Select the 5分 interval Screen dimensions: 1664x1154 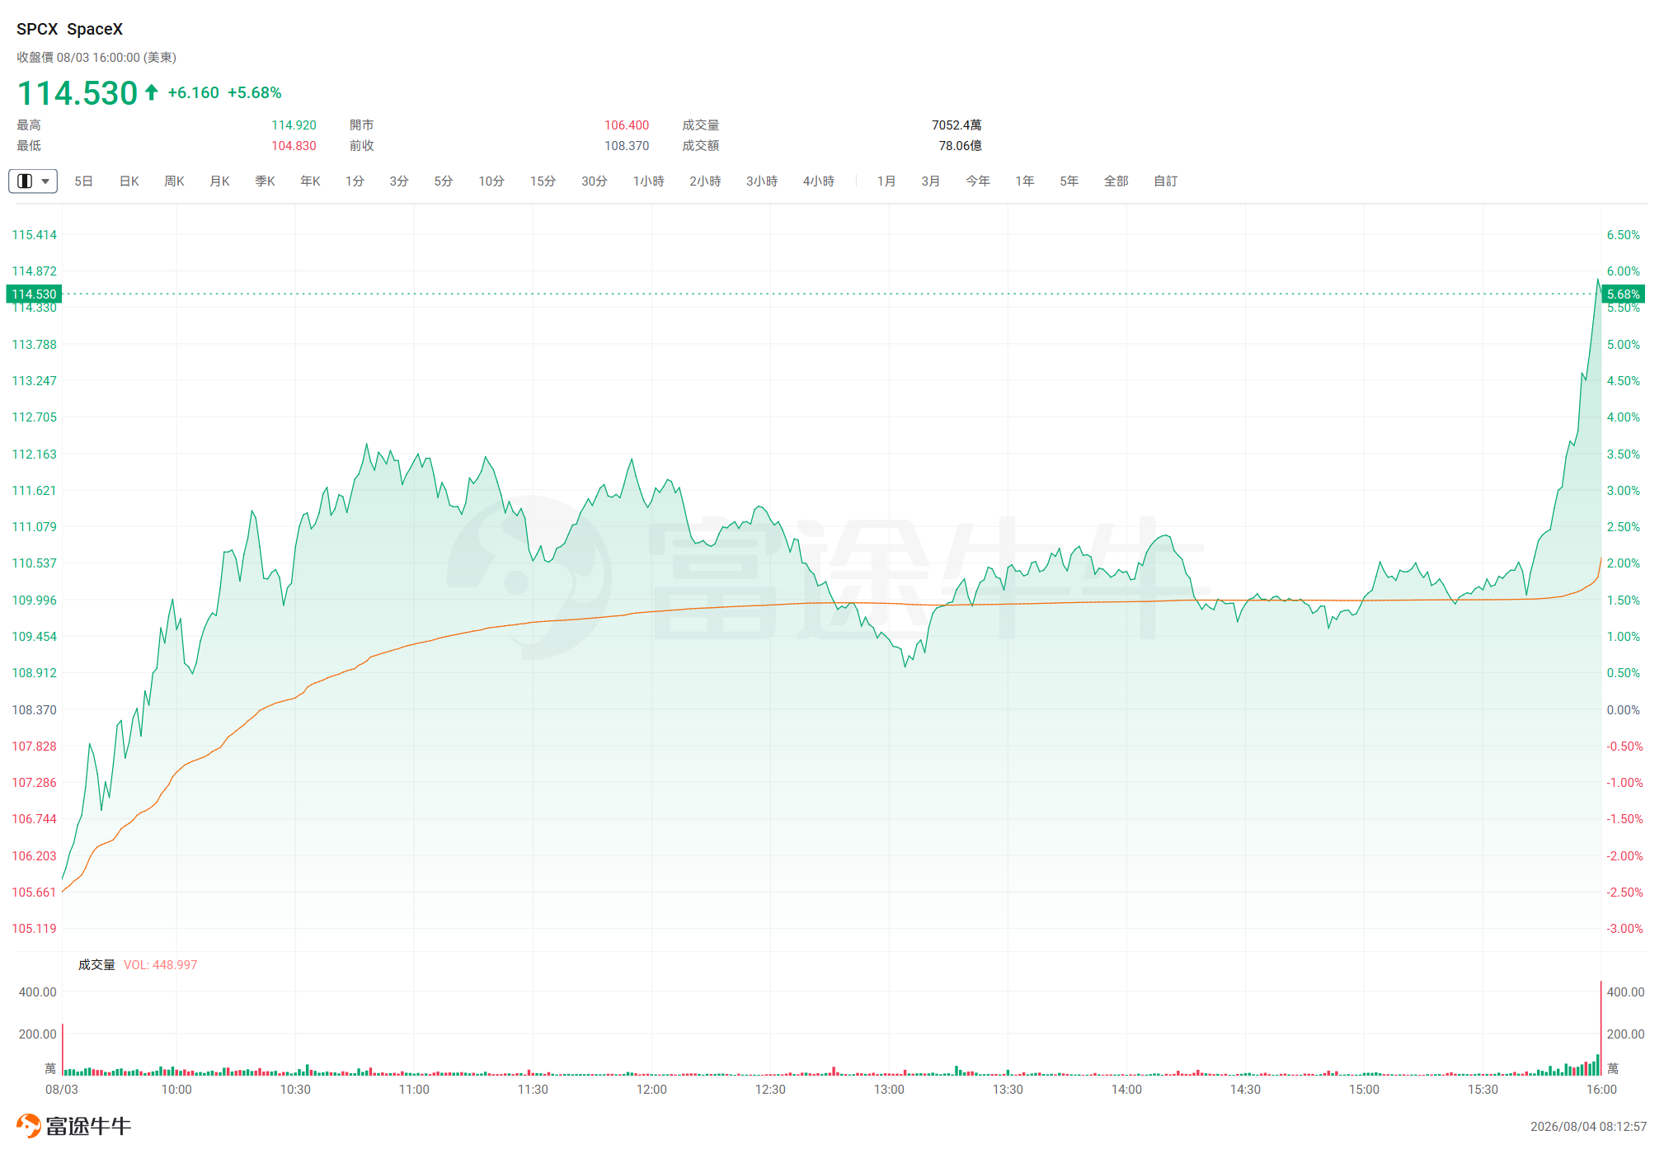tap(444, 181)
